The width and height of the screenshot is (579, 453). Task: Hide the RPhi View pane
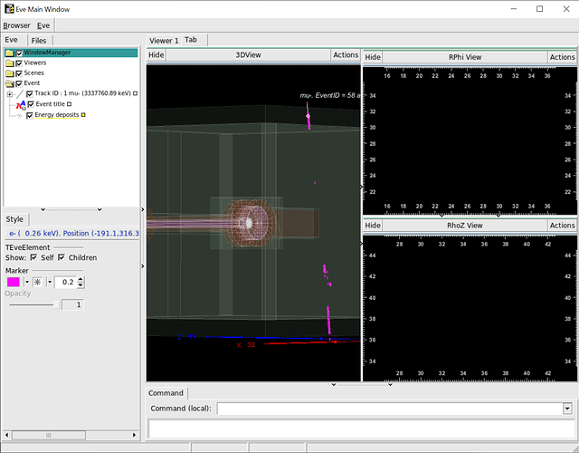point(373,57)
